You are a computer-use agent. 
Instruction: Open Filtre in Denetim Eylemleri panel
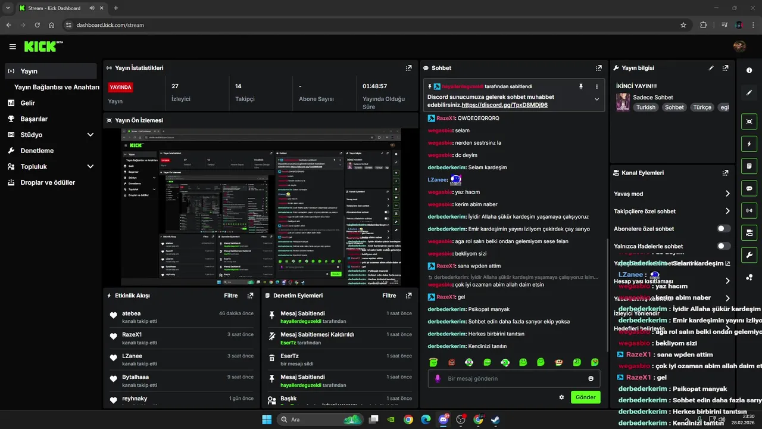(389, 296)
